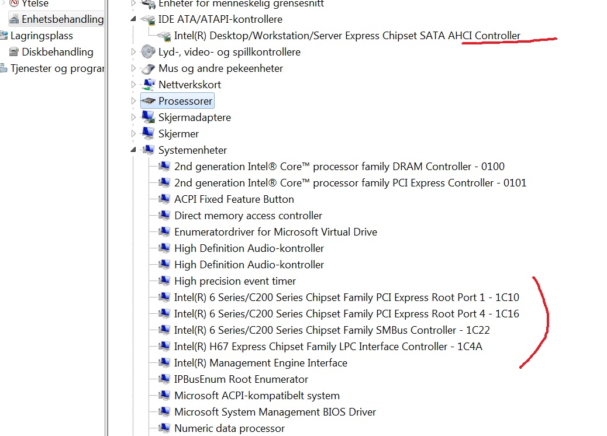Image resolution: width=607 pixels, height=436 pixels.
Task: Click the icon beside PCI Express Root Port 1 - 1C10
Action: [x=164, y=297]
